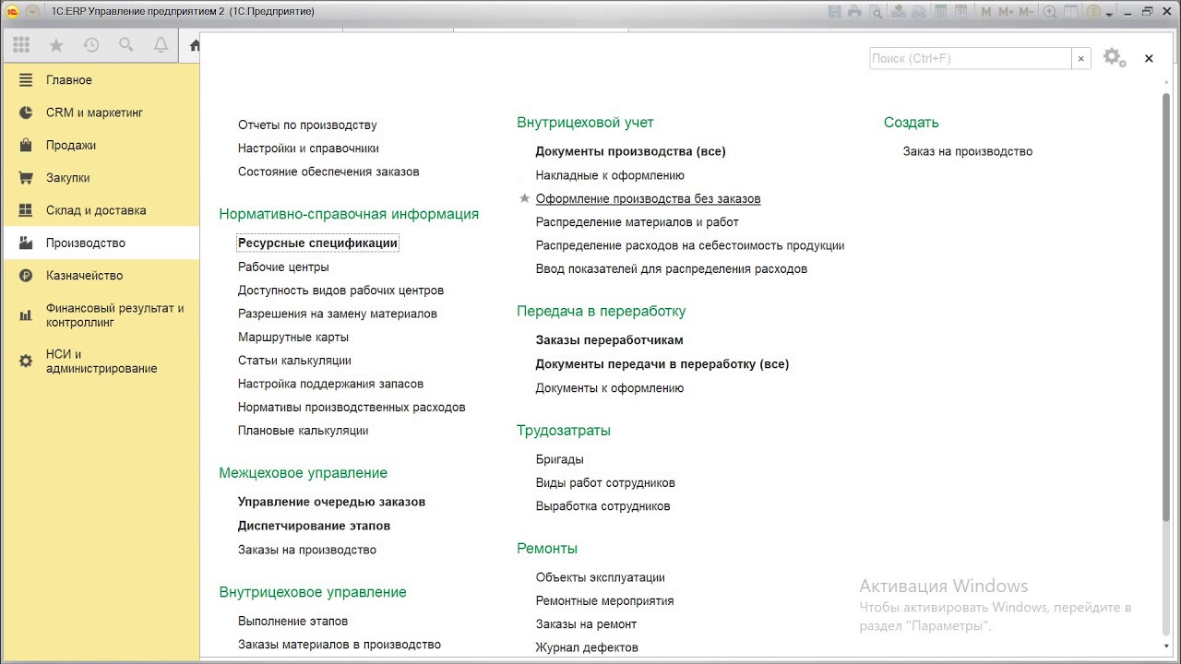Viewport: 1181px width, 664px height.
Task: Click the M+ memory add button
Action: coord(1007,12)
